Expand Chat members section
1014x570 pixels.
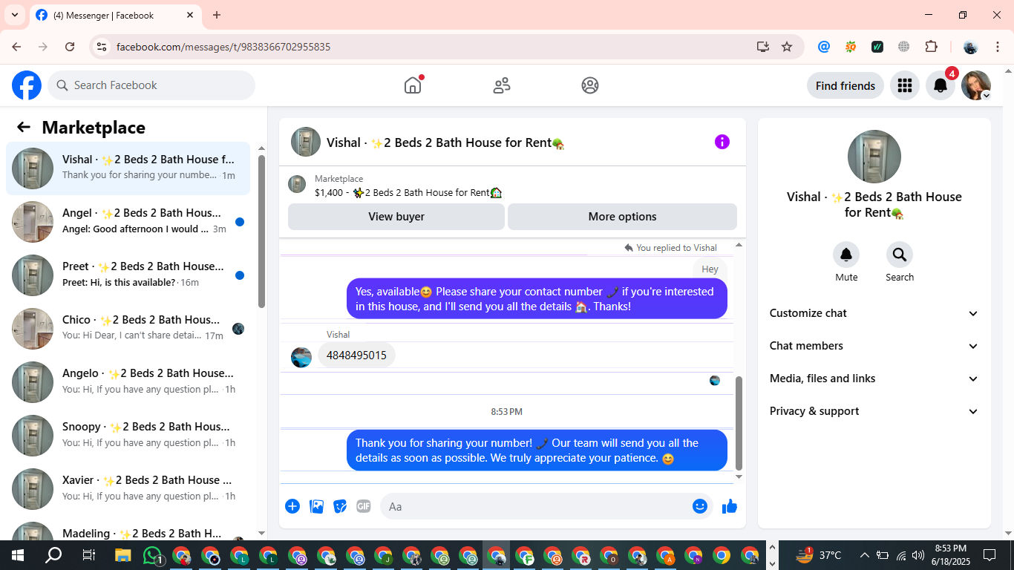click(x=874, y=346)
